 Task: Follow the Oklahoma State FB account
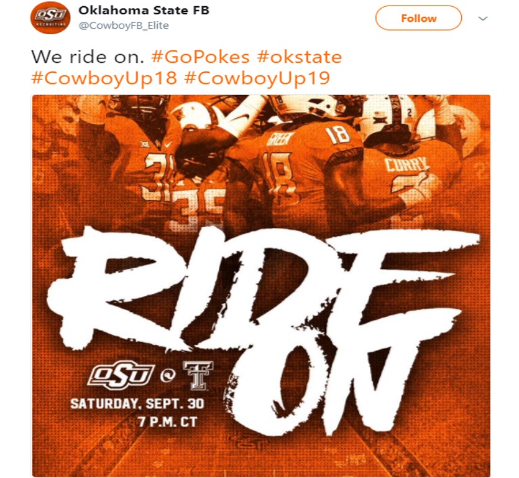pos(418,19)
